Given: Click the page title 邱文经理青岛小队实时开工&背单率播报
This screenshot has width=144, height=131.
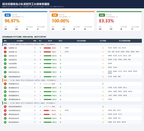Looking at the screenshot, I should (x=26, y=4).
